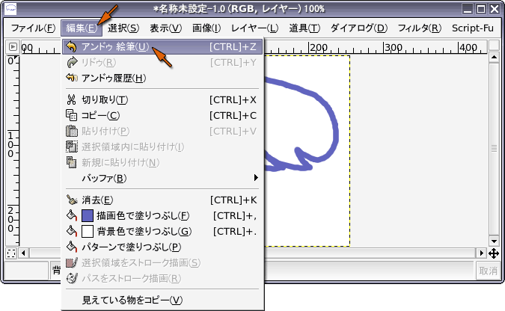The width and height of the screenshot is (505, 311).
Task: Click the icon for 選択領域をストローク描画
Action: (x=72, y=262)
